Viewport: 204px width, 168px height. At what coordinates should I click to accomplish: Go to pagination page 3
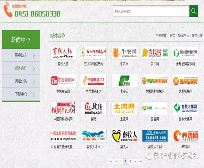click(131, 161)
